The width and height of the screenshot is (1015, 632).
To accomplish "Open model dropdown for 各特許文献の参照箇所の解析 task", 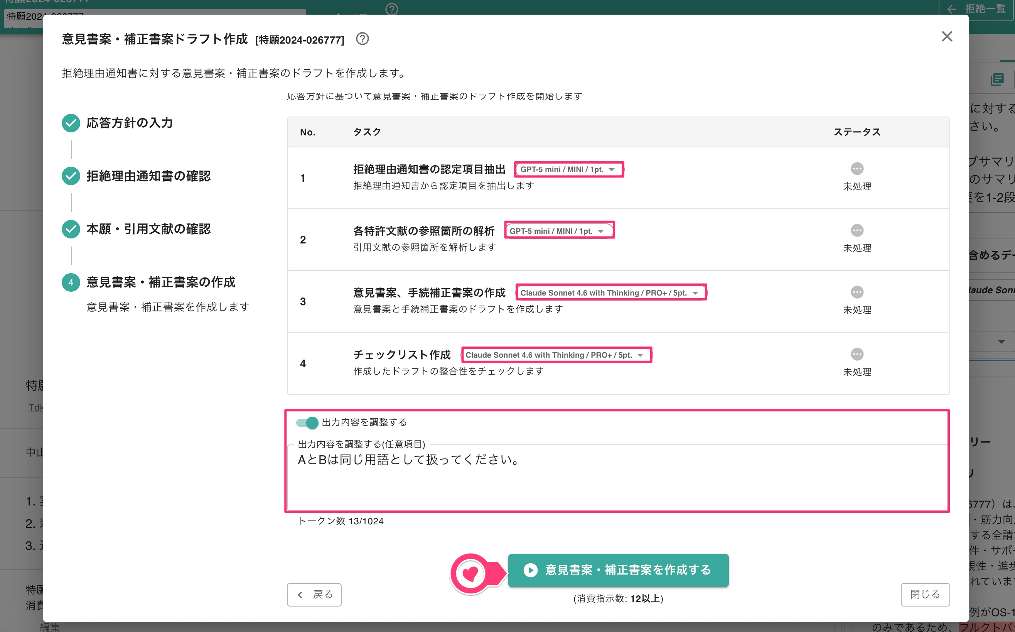I will (x=559, y=231).
